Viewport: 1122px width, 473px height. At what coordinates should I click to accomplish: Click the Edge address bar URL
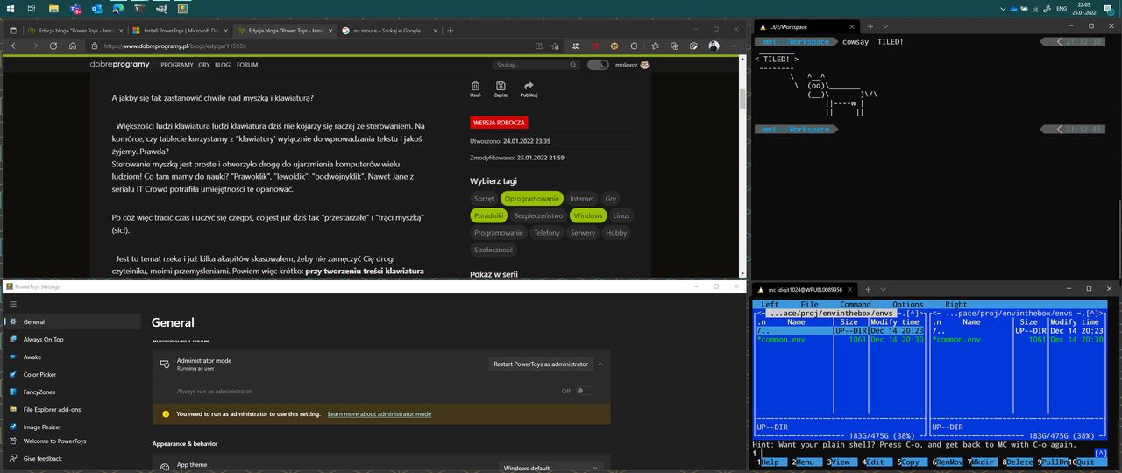pos(175,46)
